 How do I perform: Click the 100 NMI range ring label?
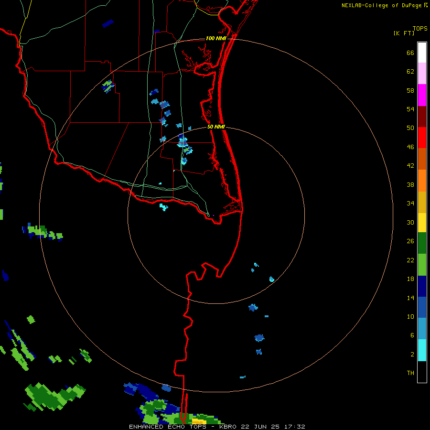216,38
